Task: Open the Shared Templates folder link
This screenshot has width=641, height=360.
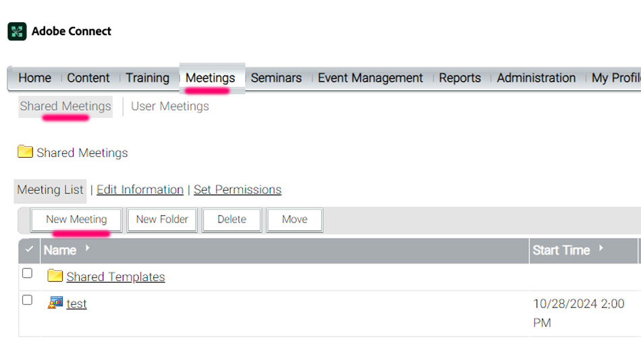Action: 115,276
